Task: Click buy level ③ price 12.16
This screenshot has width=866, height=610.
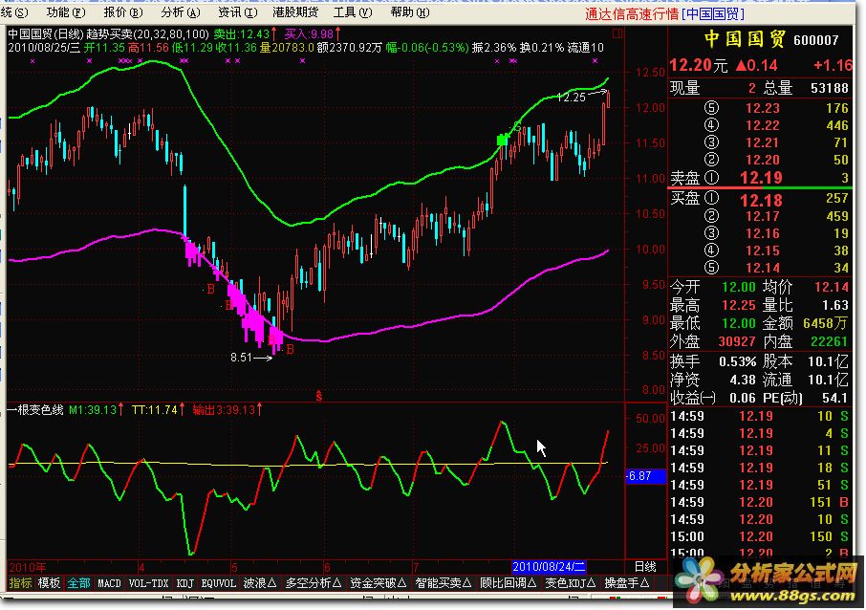Action: 762,233
